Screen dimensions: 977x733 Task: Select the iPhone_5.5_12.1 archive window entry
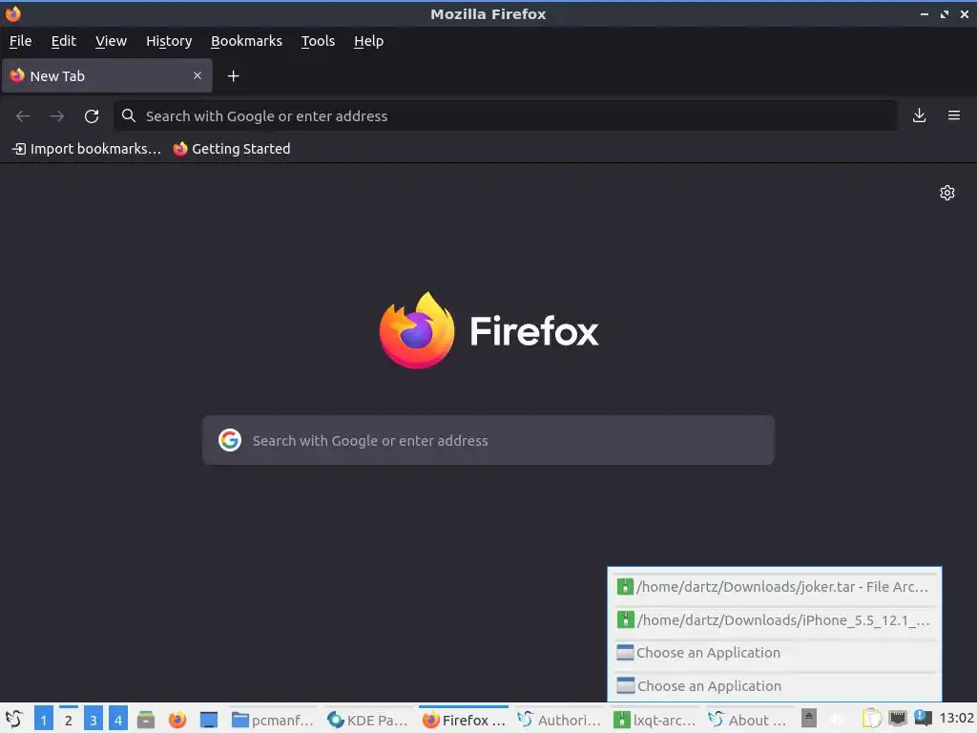point(775,620)
